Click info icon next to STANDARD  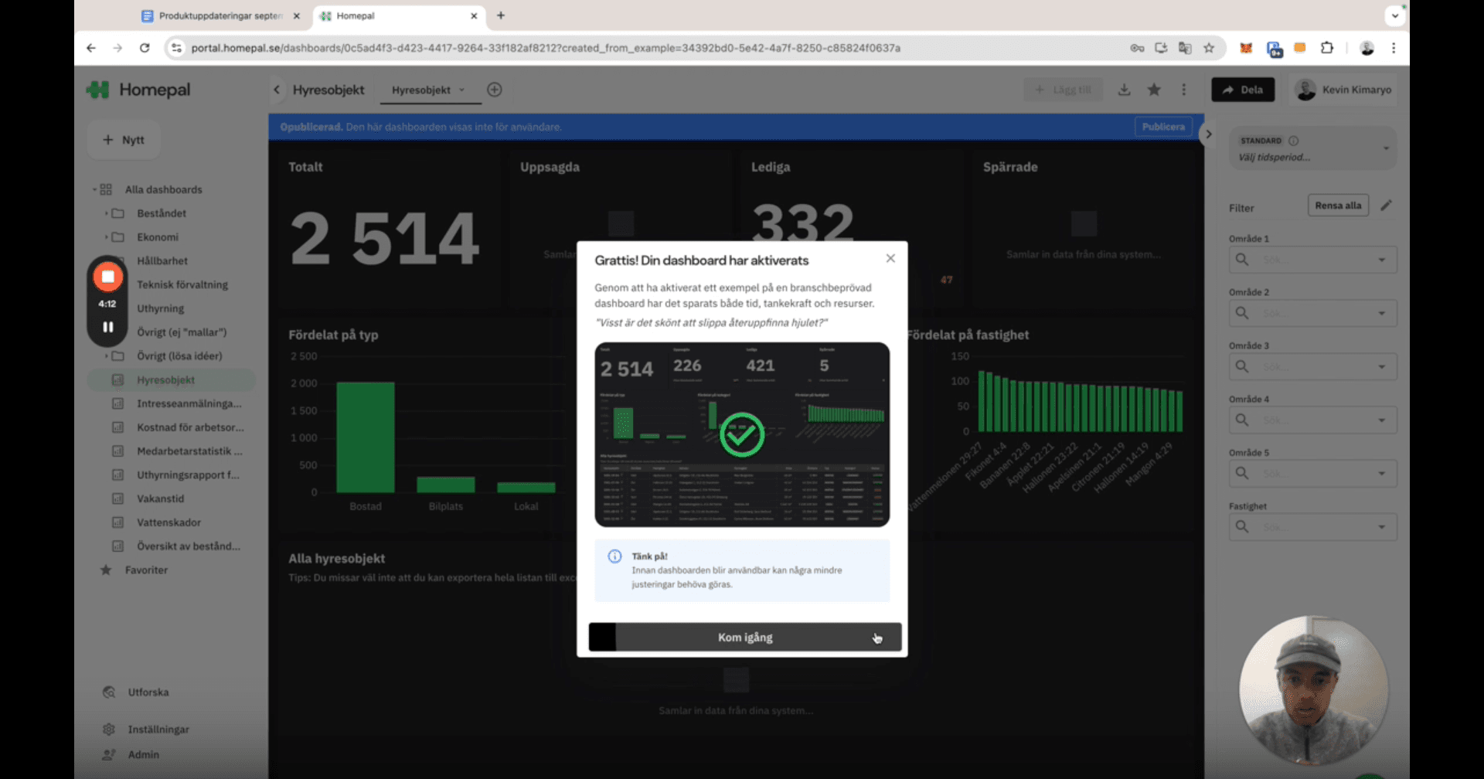click(x=1294, y=141)
